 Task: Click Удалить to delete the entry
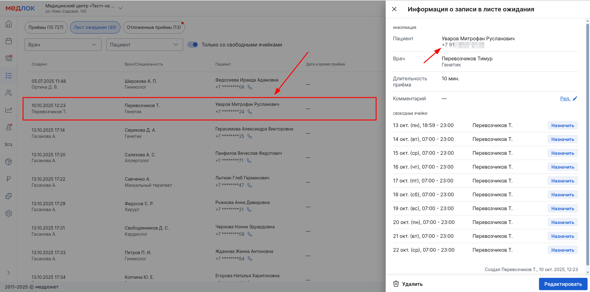(408, 284)
